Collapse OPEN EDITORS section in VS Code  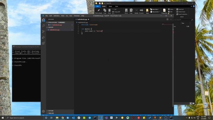[x=47, y=22]
